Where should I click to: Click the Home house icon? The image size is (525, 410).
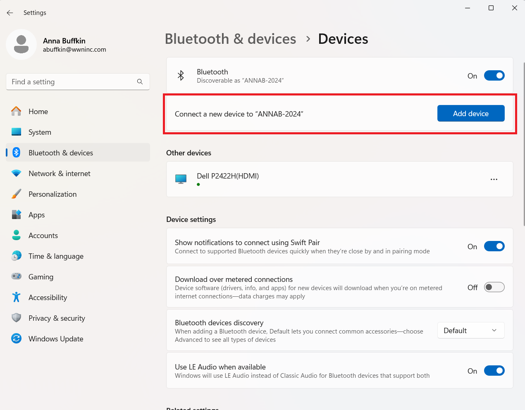pos(16,111)
